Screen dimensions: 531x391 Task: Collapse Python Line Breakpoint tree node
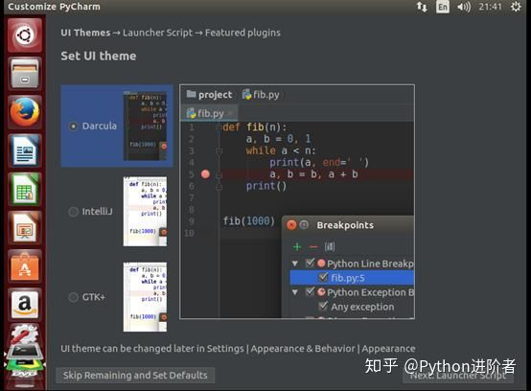coord(295,264)
